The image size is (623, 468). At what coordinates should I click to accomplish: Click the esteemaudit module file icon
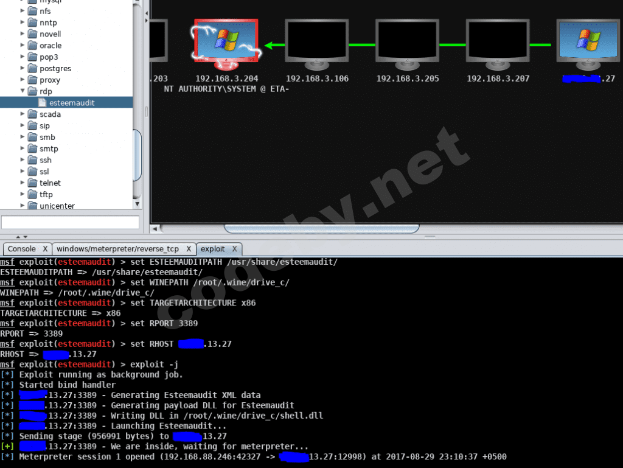[x=43, y=102]
